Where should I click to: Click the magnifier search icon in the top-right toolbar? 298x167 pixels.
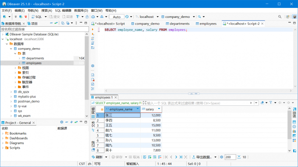[280, 17]
